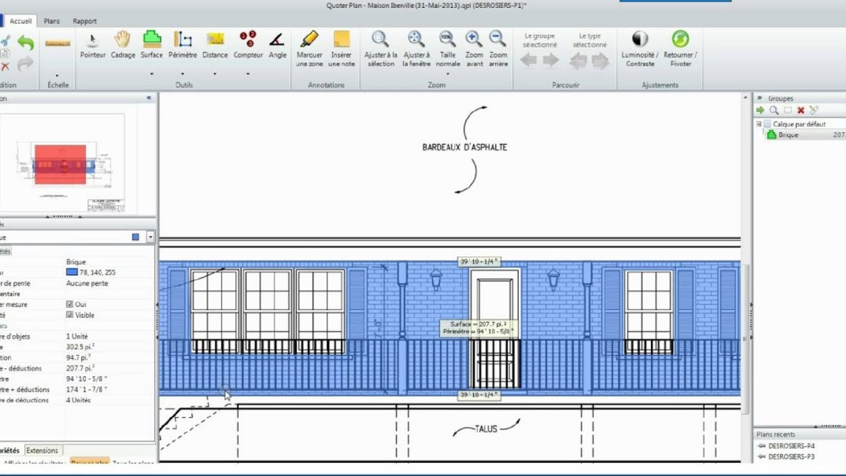Click the grey redo arrow

[x=26, y=64]
